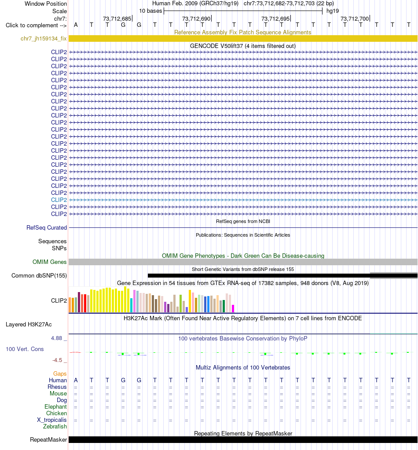Click the 73,712,695 position marker
This screenshot has width=418, height=450.
point(275,18)
